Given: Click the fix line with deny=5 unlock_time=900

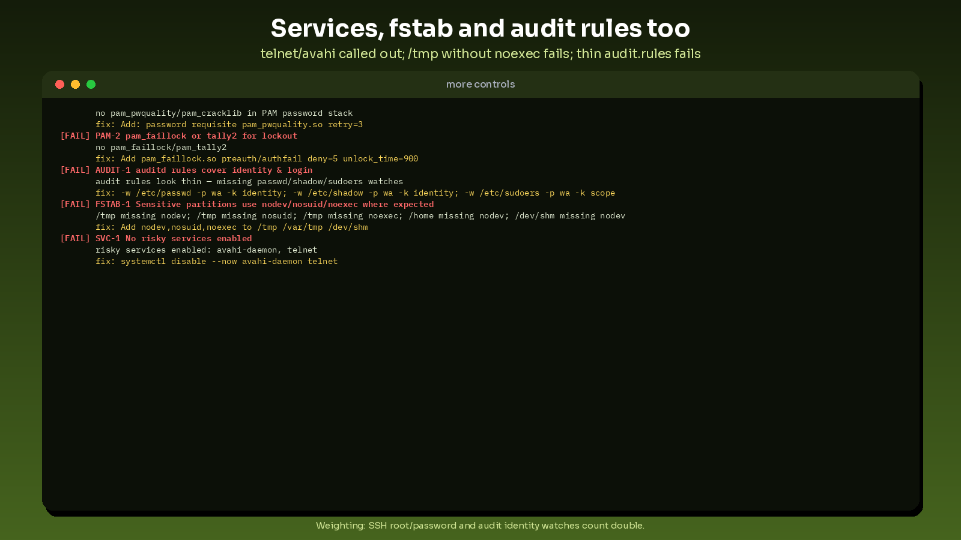Looking at the screenshot, I should 256,158.
